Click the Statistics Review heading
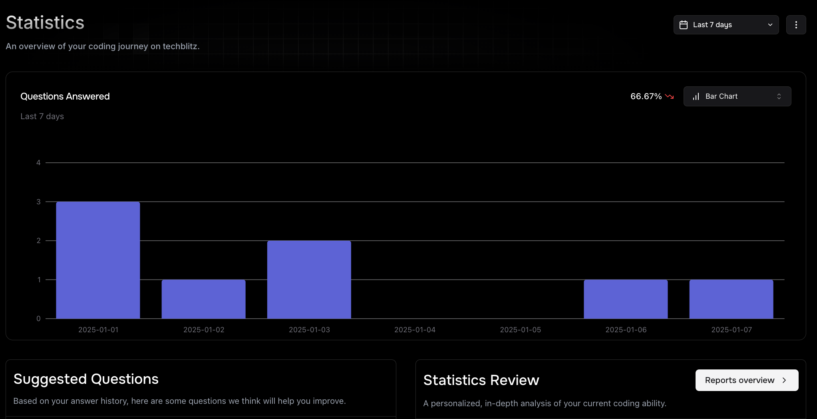 (481, 380)
